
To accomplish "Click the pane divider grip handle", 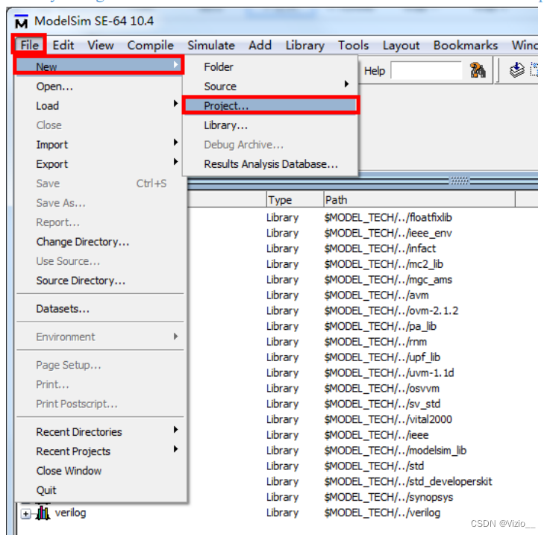I will 459,181.
